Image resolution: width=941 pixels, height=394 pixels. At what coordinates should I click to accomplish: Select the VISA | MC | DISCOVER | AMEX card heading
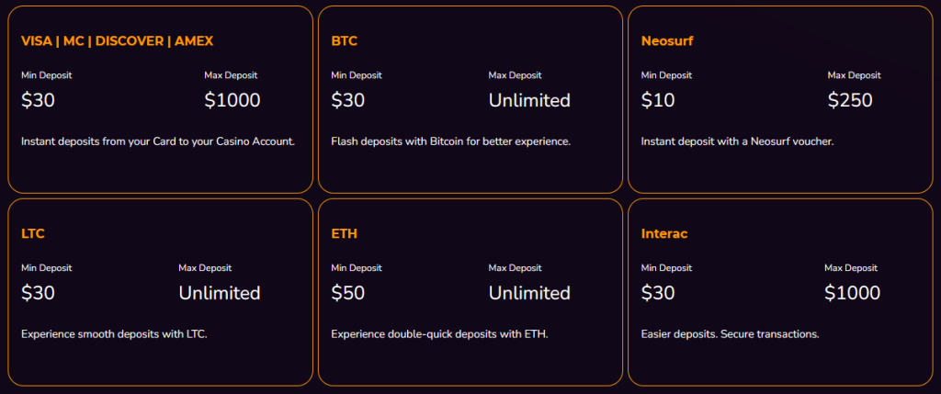click(x=117, y=40)
